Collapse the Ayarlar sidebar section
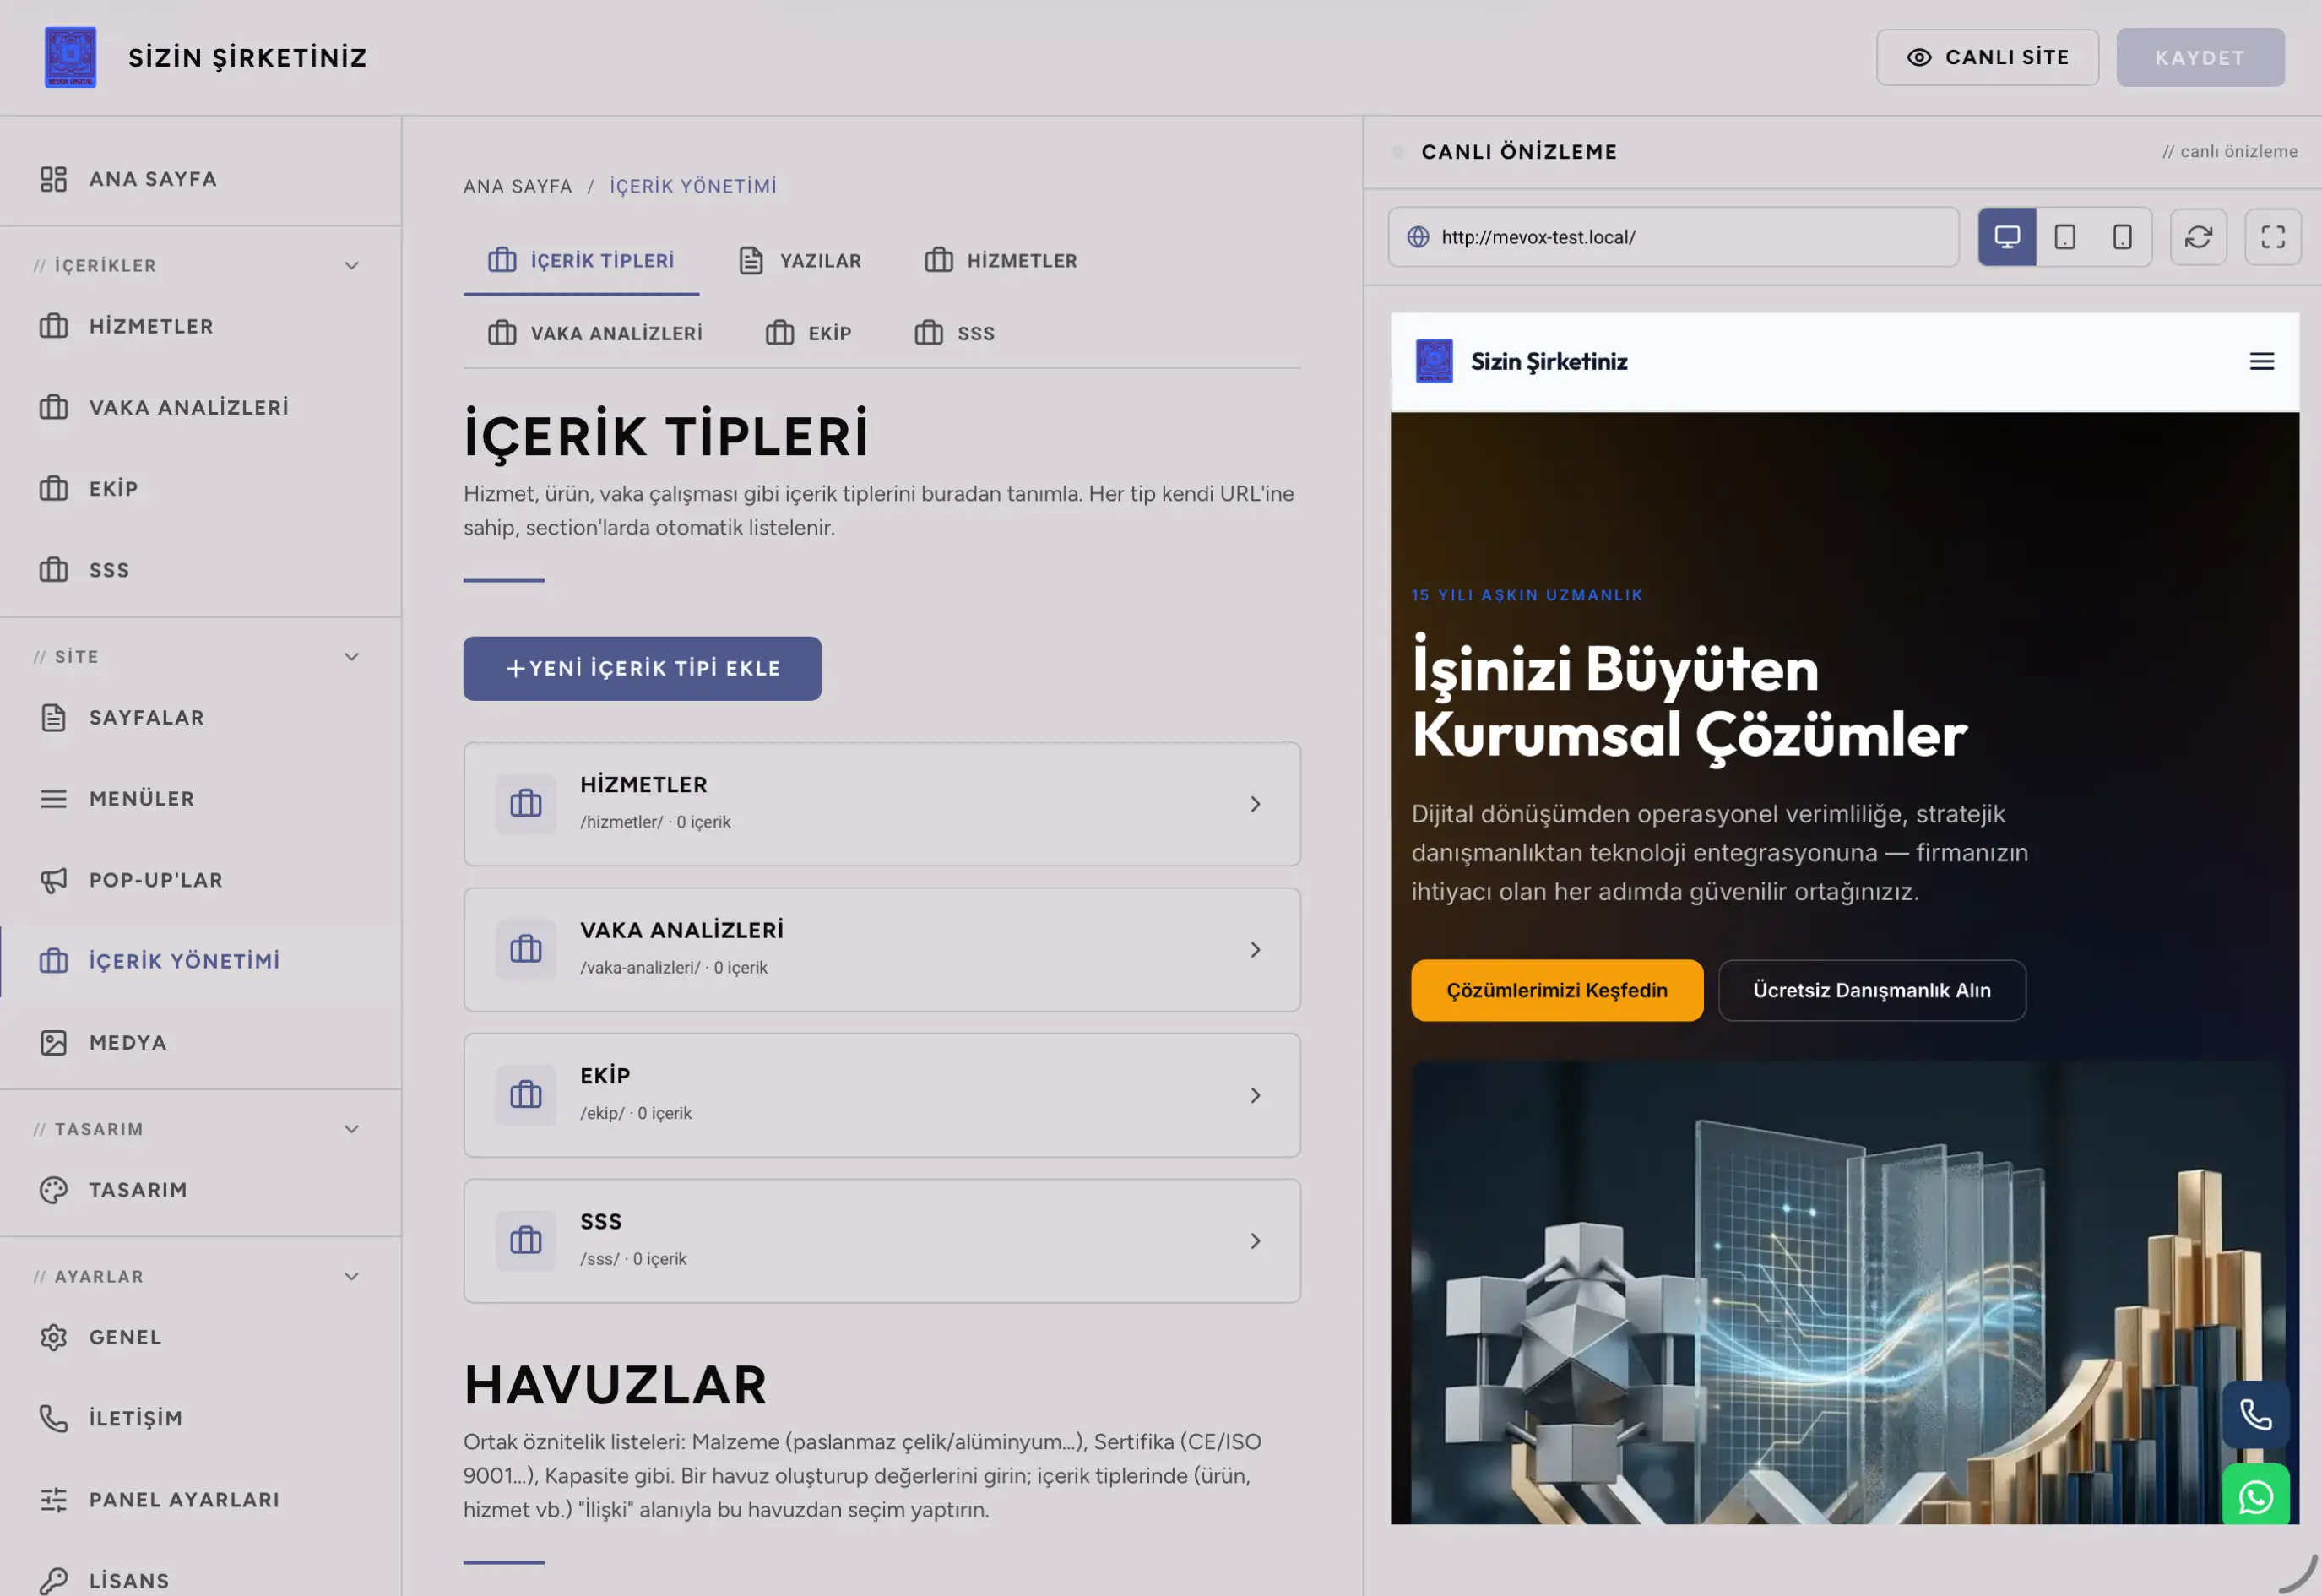Image resolution: width=2322 pixels, height=1596 pixels. (351, 1276)
